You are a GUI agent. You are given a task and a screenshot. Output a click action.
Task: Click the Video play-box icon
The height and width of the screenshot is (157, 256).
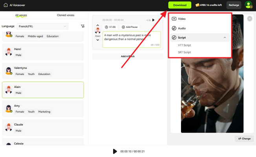pyautogui.click(x=174, y=19)
